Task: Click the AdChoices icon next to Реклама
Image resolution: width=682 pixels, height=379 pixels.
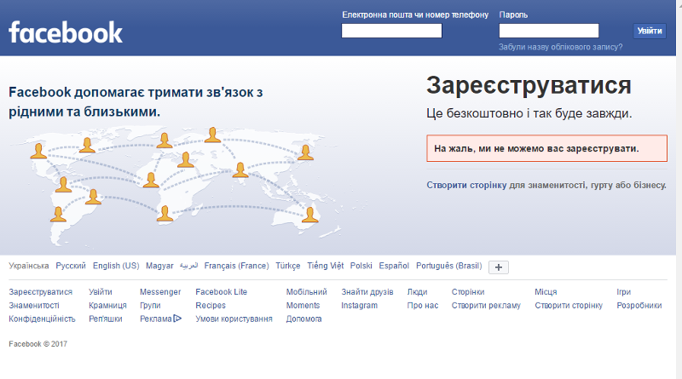Action: [x=177, y=319]
